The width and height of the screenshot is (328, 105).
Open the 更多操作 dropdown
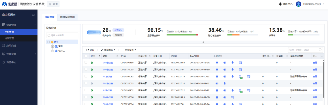pos(129,50)
